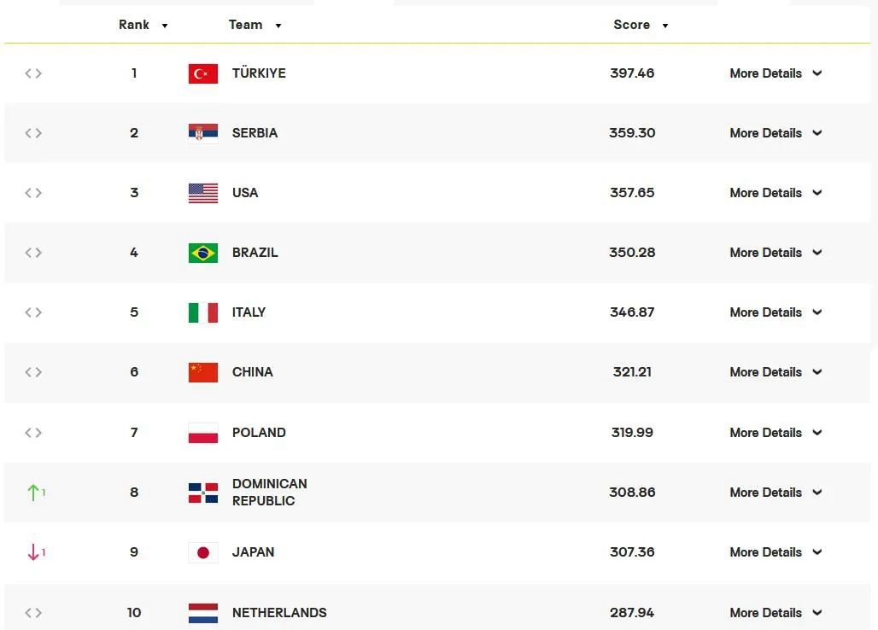
Task: Click Brazil's score 350.28
Action: click(x=632, y=253)
